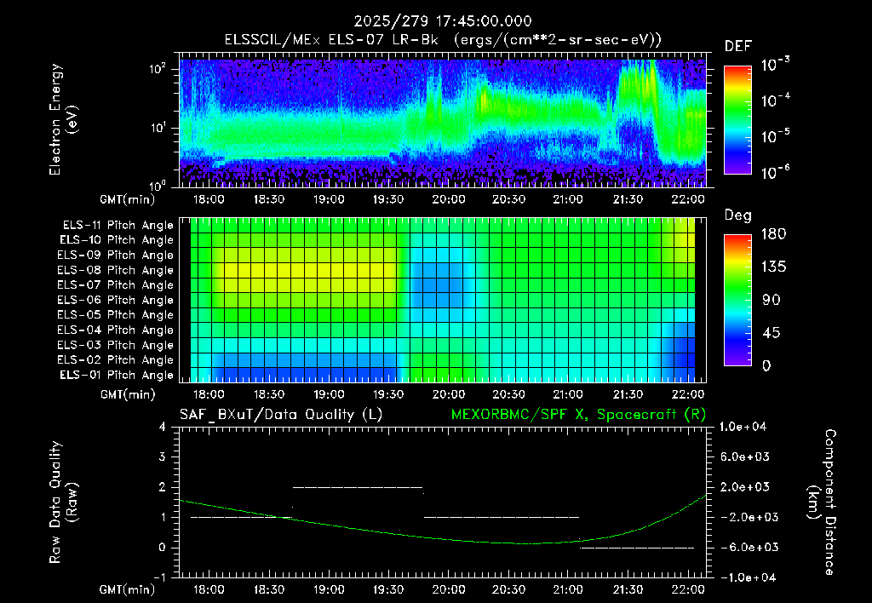Image resolution: width=872 pixels, height=603 pixels.
Task: Click the 10^-6 tick on DEF color bar
Action: 776,172
